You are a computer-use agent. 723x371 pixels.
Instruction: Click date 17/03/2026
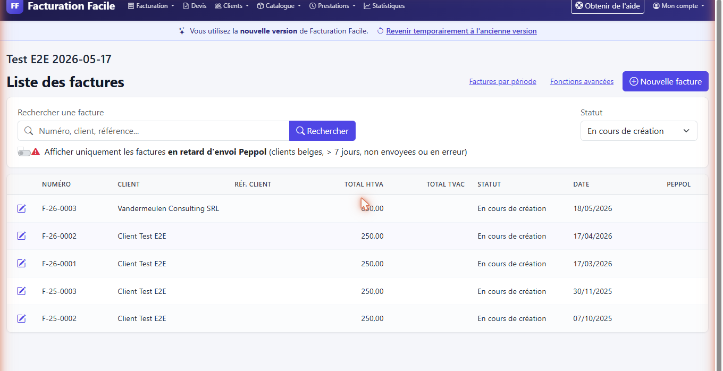(593, 264)
